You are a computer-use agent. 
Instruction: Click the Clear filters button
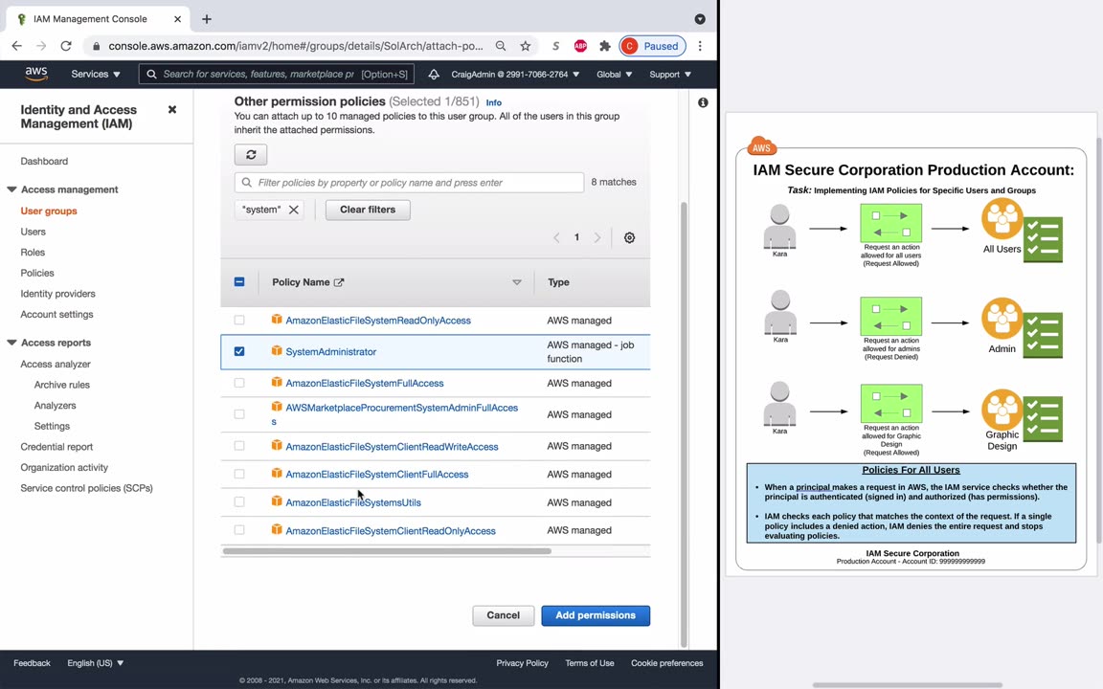[x=368, y=210]
